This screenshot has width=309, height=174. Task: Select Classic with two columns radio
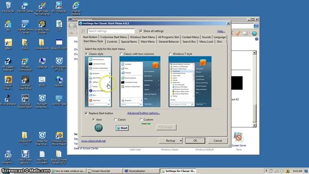coord(121,54)
